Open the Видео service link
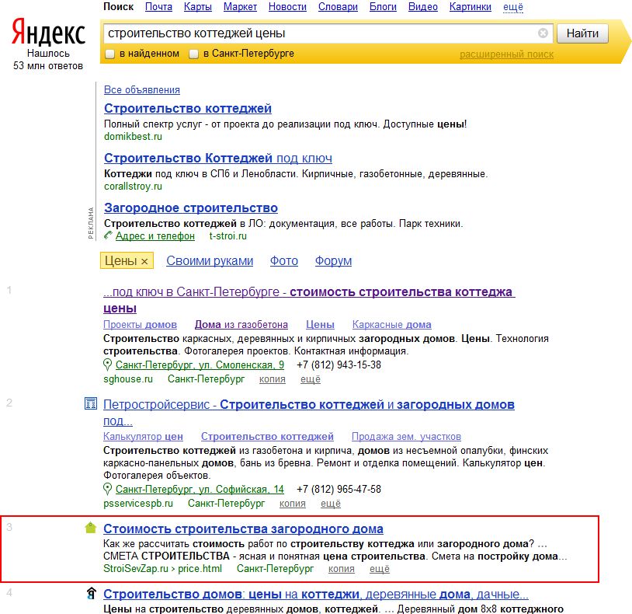632x614 pixels. [423, 7]
